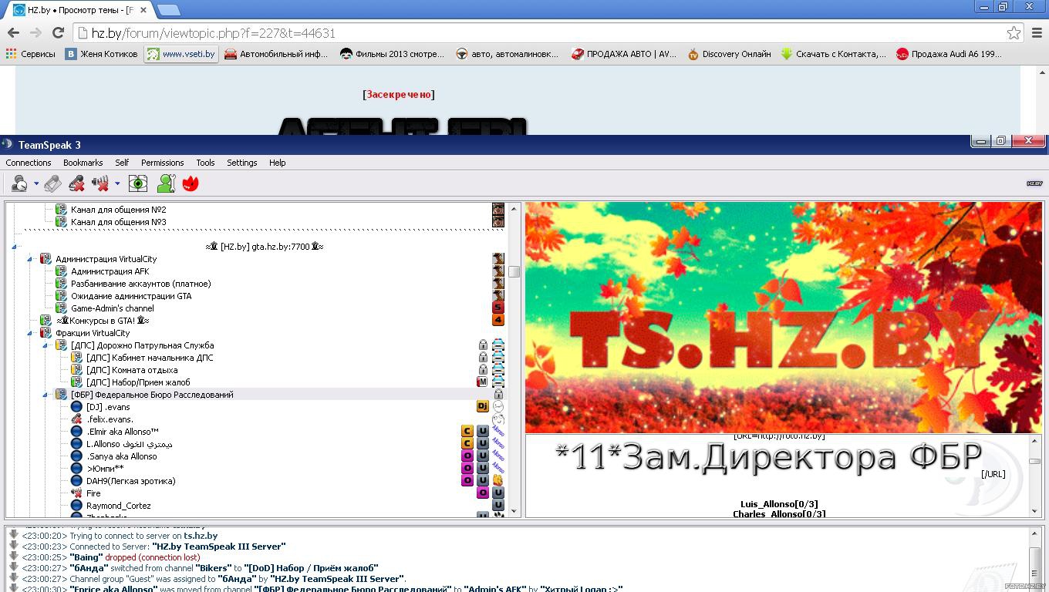1049x592 pixels.
Task: Open the Help menu in TeamSpeak
Action: 277,163
